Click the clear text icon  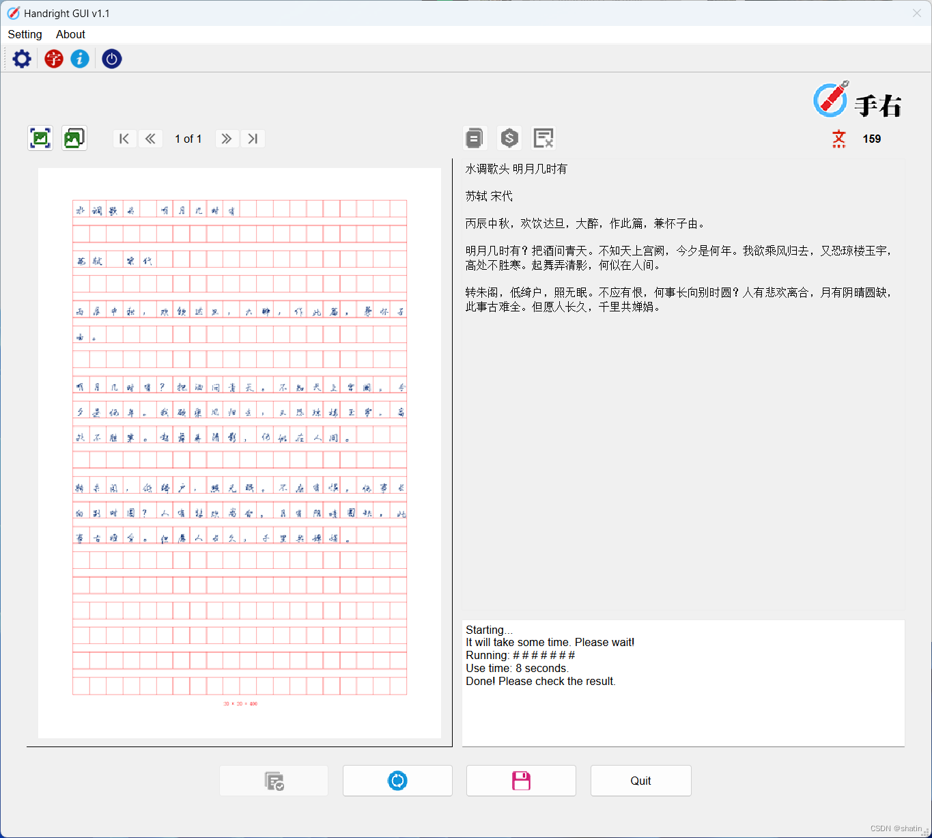543,138
